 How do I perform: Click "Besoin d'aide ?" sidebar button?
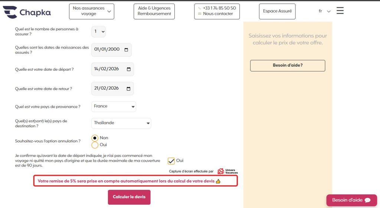click(288, 66)
